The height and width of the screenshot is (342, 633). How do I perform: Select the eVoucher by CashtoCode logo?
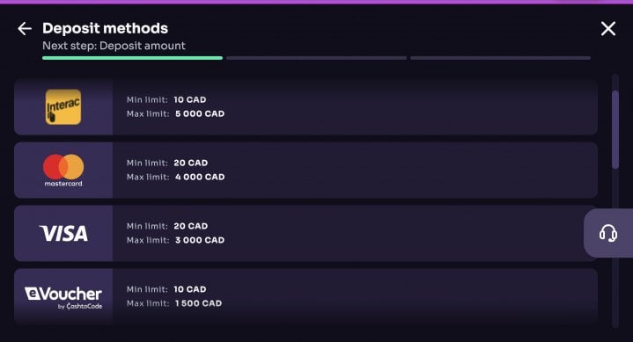click(x=63, y=298)
